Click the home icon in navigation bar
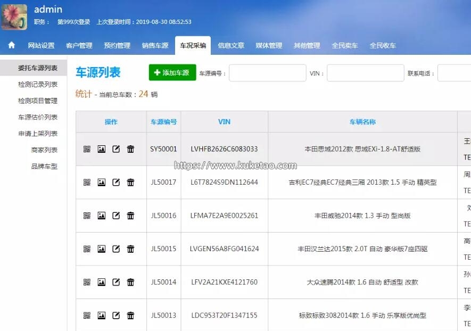This screenshot has width=471, height=331. (12, 45)
